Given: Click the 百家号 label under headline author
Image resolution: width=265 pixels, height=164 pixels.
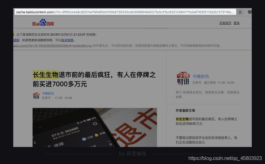Looking at the screenshot, I should (46, 98).
